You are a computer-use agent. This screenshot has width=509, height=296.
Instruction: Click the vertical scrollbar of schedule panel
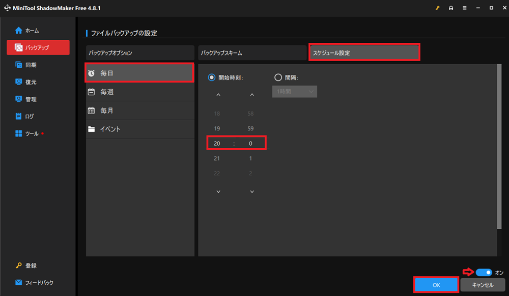tap(499, 147)
